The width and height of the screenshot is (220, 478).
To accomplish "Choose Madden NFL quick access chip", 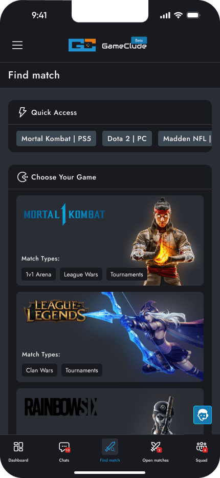I will pyautogui.click(x=185, y=138).
